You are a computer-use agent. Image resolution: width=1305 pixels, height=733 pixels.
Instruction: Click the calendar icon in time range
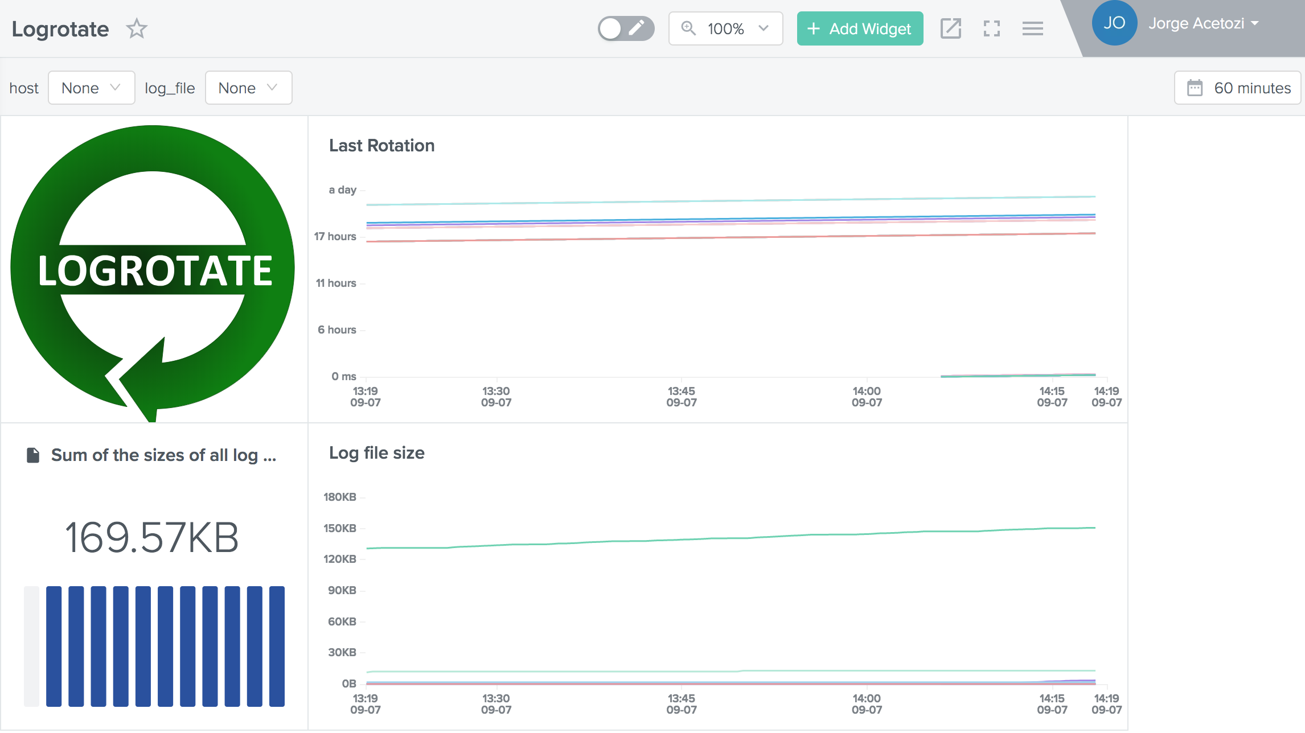click(1195, 88)
